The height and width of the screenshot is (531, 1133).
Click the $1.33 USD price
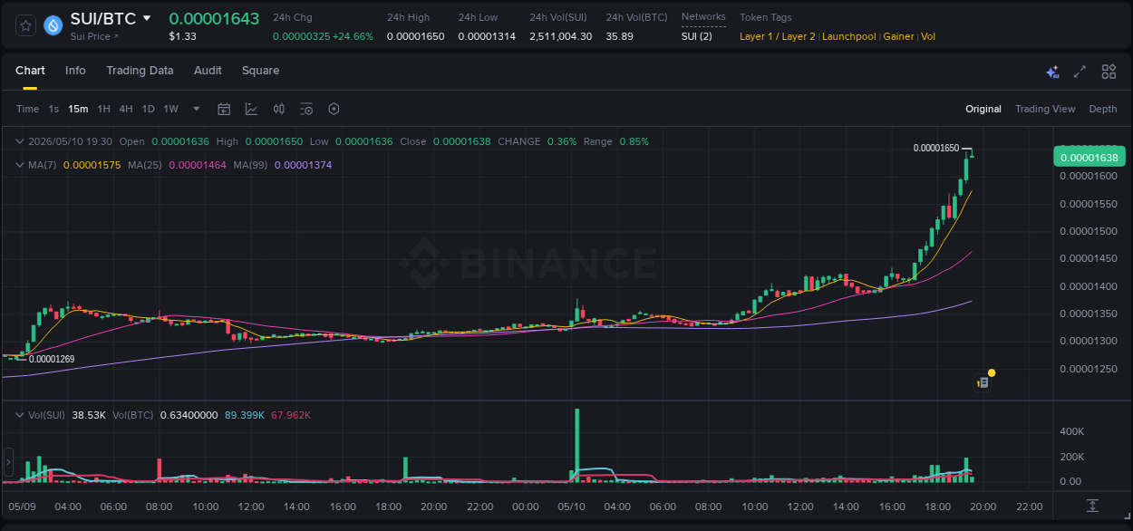(x=182, y=36)
